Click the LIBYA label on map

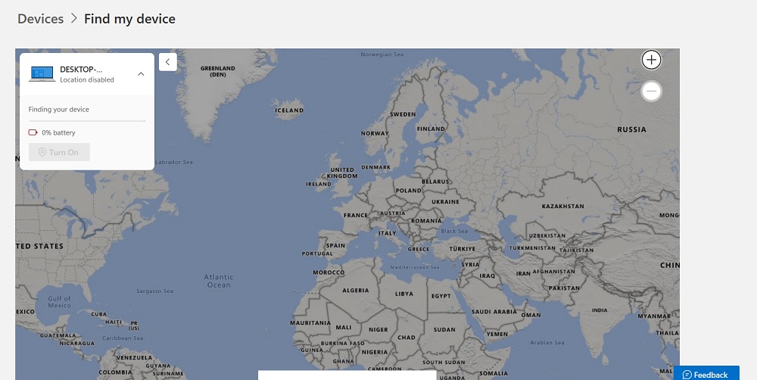pos(404,293)
